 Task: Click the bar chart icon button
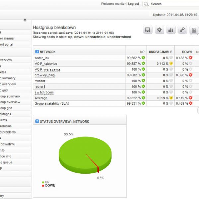coord(171,30)
